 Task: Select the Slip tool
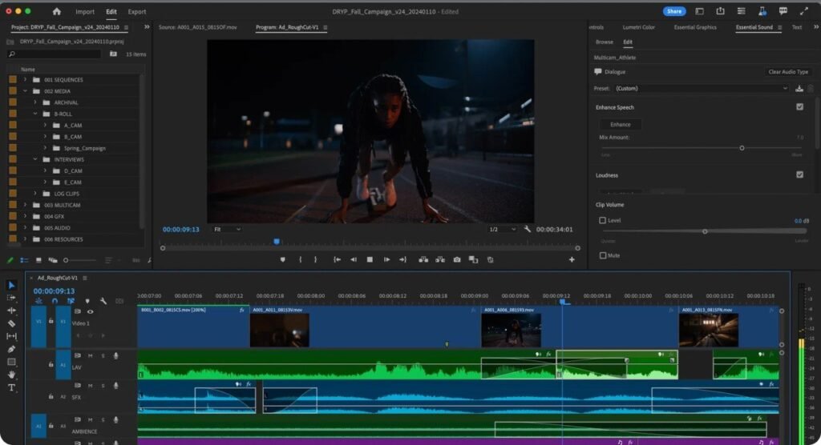(x=11, y=336)
